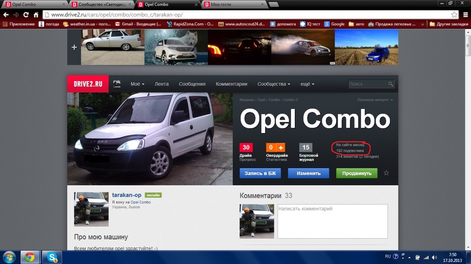Open the Gmail Входящие bookmark
The height and width of the screenshot is (264, 471).
138,24
